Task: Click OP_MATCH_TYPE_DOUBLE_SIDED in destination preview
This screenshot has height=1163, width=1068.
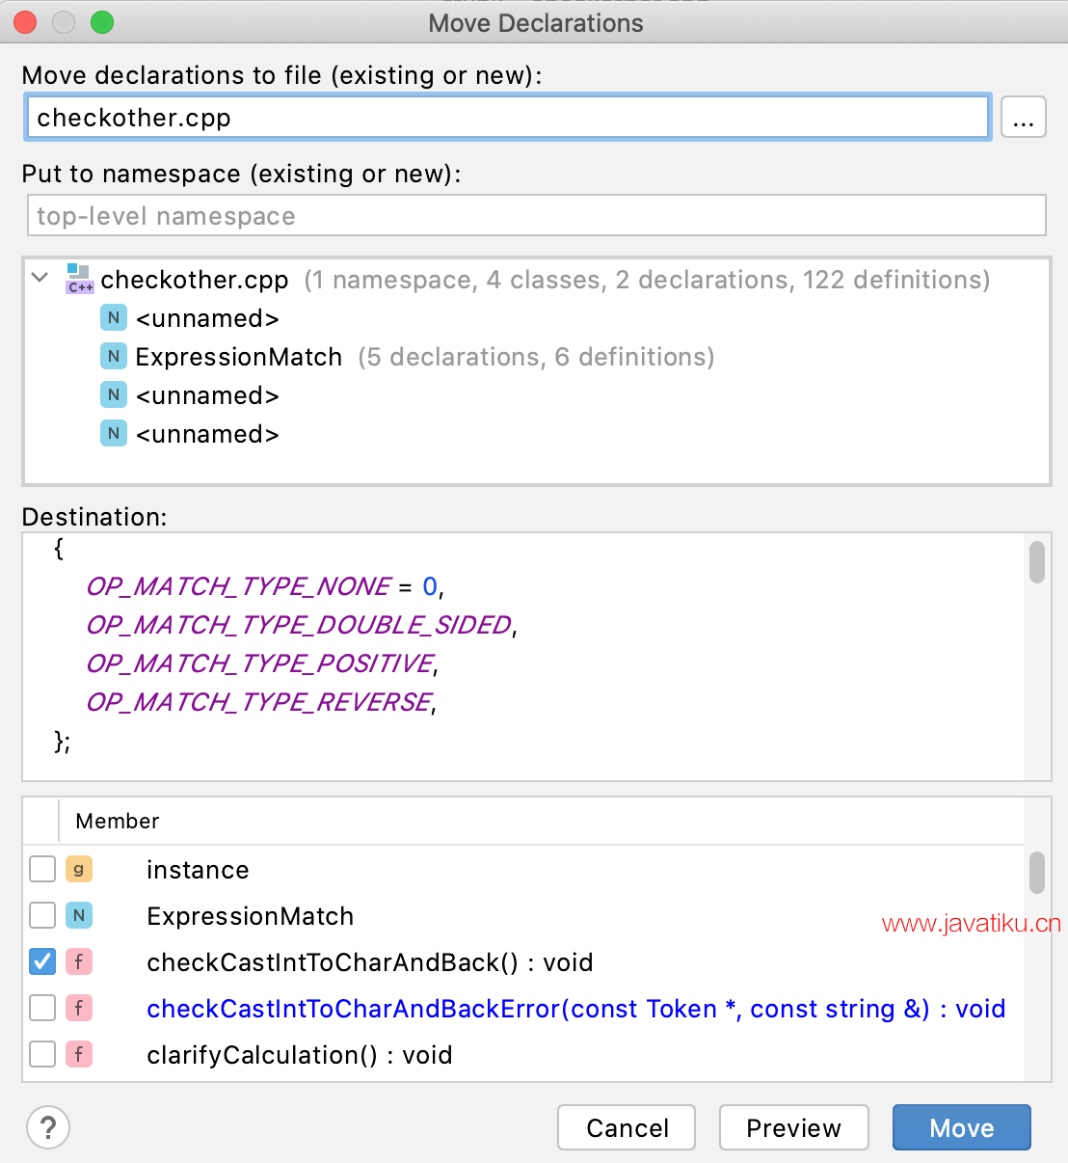Action: [x=299, y=625]
